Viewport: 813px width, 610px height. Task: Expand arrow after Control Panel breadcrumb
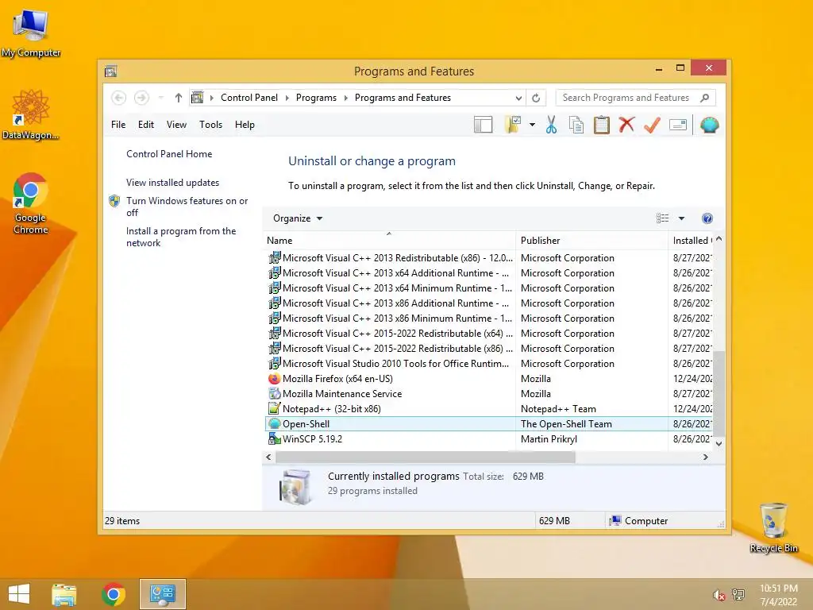(x=287, y=98)
